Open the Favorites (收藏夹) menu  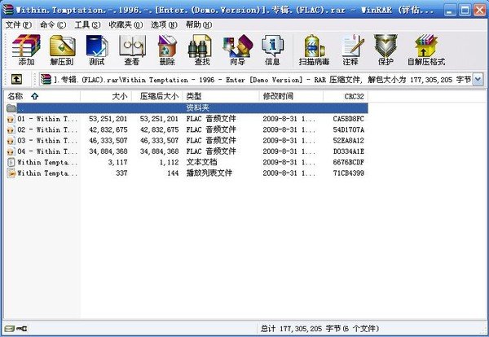[126, 25]
